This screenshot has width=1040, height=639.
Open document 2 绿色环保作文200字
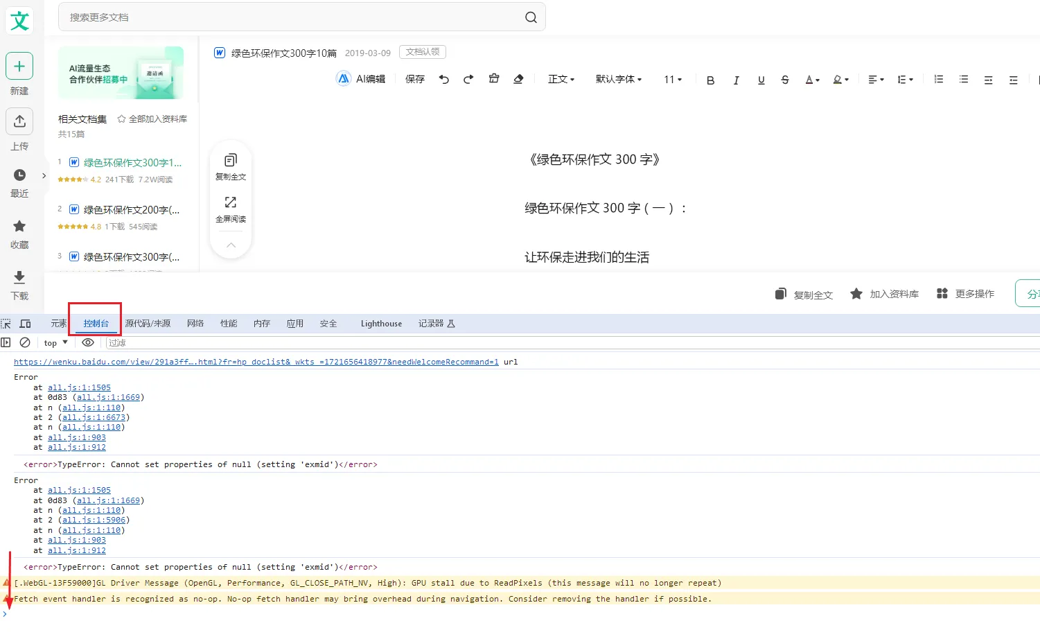point(132,210)
